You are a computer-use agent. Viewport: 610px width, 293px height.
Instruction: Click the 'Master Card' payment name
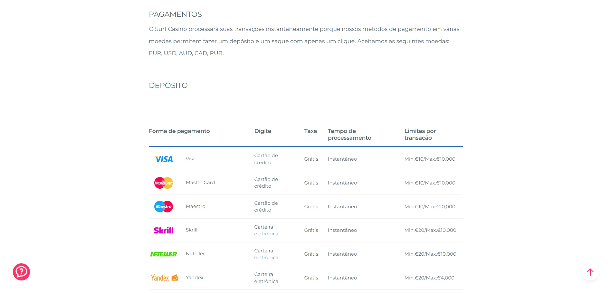[x=200, y=183]
